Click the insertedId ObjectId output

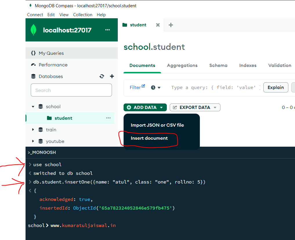(x=107, y=208)
